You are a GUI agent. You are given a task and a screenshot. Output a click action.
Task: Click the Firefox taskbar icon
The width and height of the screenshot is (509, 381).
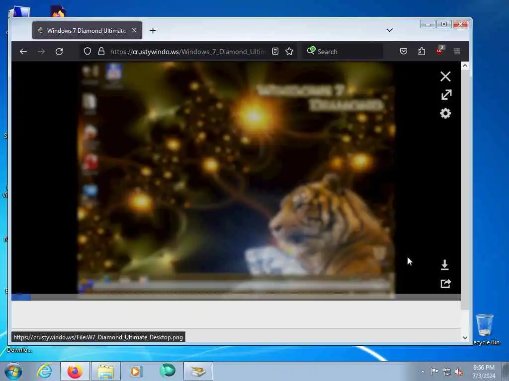point(75,371)
